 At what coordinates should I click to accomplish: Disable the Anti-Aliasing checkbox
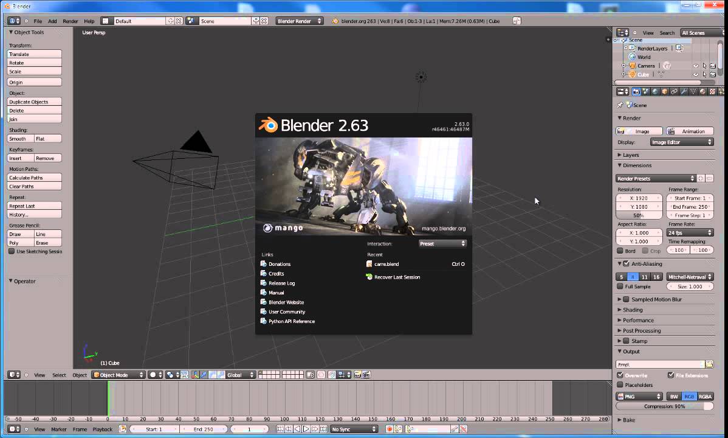(x=626, y=263)
